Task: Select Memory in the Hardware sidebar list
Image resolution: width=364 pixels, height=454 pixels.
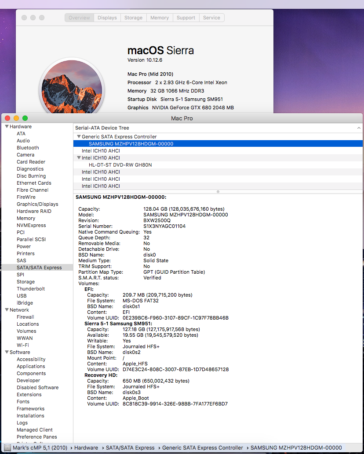Action: point(25,218)
